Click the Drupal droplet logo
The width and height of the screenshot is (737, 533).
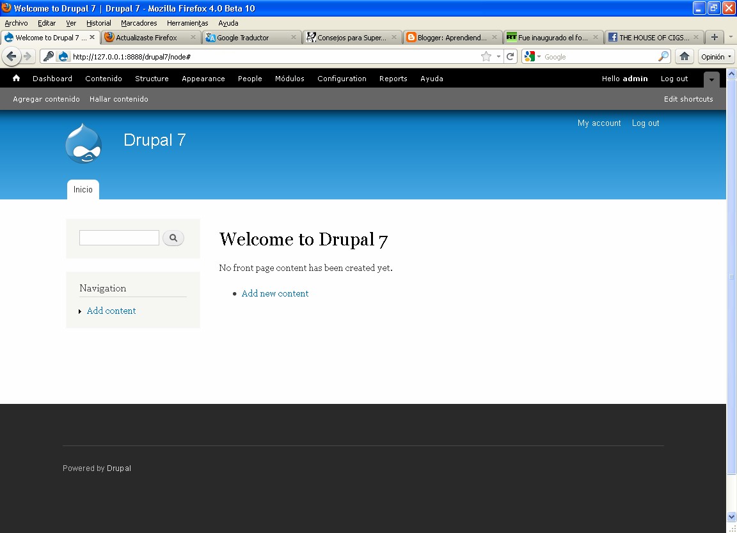point(83,143)
